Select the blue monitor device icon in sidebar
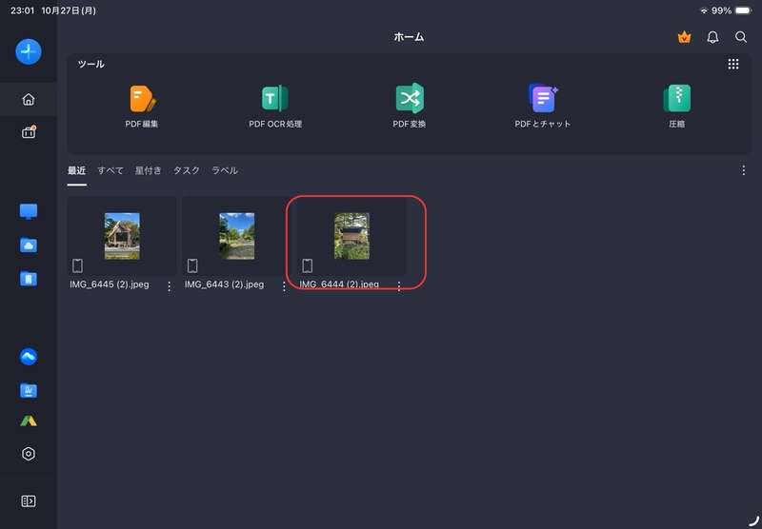Screen dimensions: 762x529 [29, 211]
